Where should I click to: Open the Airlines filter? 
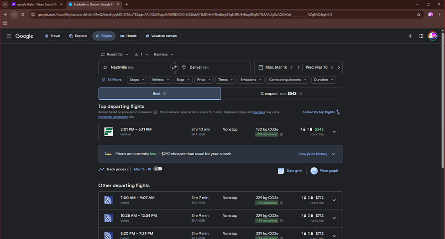coord(160,80)
